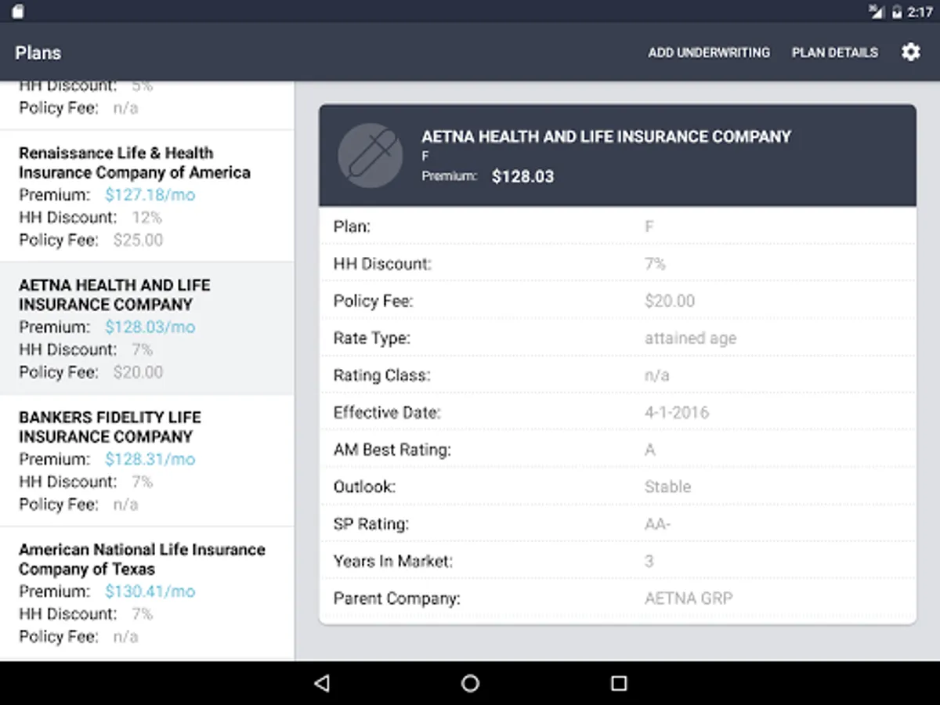Click the $128.03 premium in card header
Screen dimensions: 940x705
[522, 176]
